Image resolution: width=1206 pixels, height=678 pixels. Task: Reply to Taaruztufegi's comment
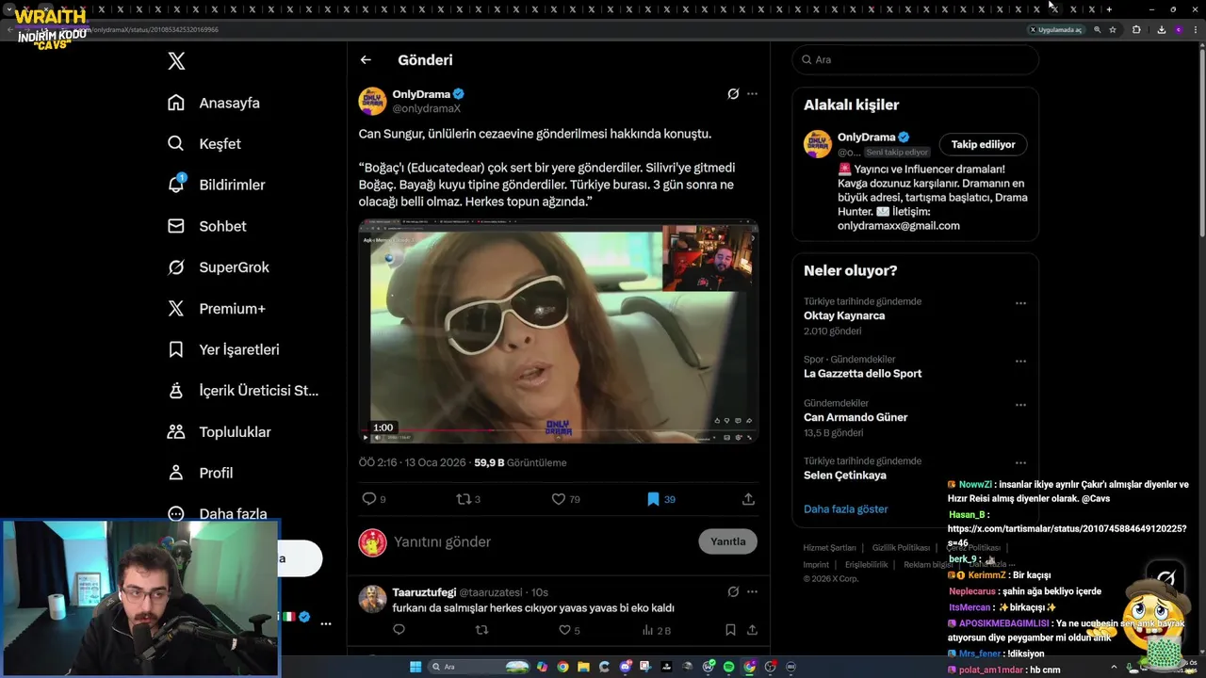[399, 630]
